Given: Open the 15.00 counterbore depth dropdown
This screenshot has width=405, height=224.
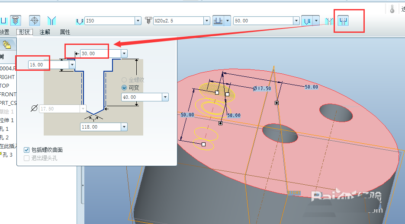Looking at the screenshot, I should click(x=72, y=65).
